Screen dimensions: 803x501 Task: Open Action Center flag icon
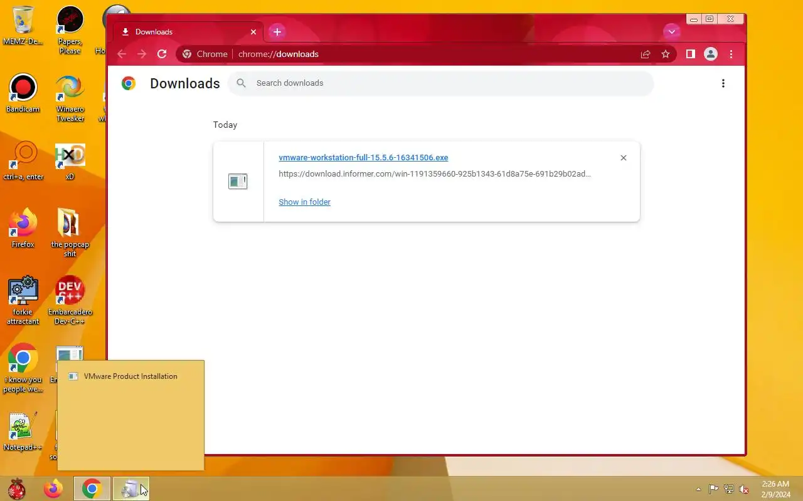click(713, 489)
